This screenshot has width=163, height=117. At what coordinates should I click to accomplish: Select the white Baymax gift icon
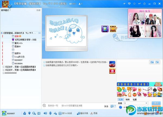(x=150, y=89)
